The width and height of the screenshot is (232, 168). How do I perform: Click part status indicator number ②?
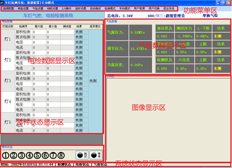point(14,156)
